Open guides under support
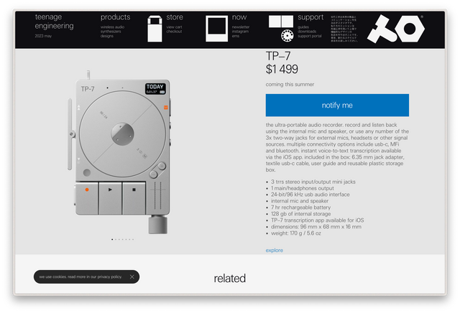Viewport: 460px width, 313px height. click(303, 27)
